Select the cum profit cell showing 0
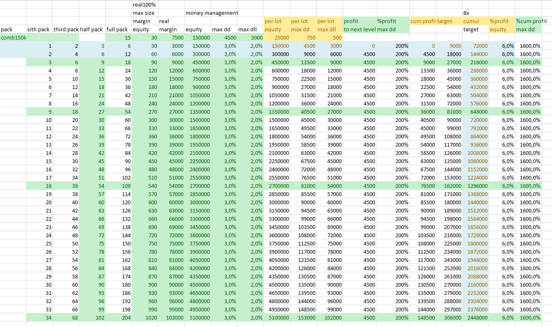The height and width of the screenshot is (327, 552). pyautogui.click(x=423, y=46)
